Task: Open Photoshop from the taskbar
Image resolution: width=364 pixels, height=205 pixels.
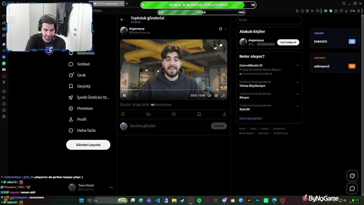Action: (x=258, y=200)
